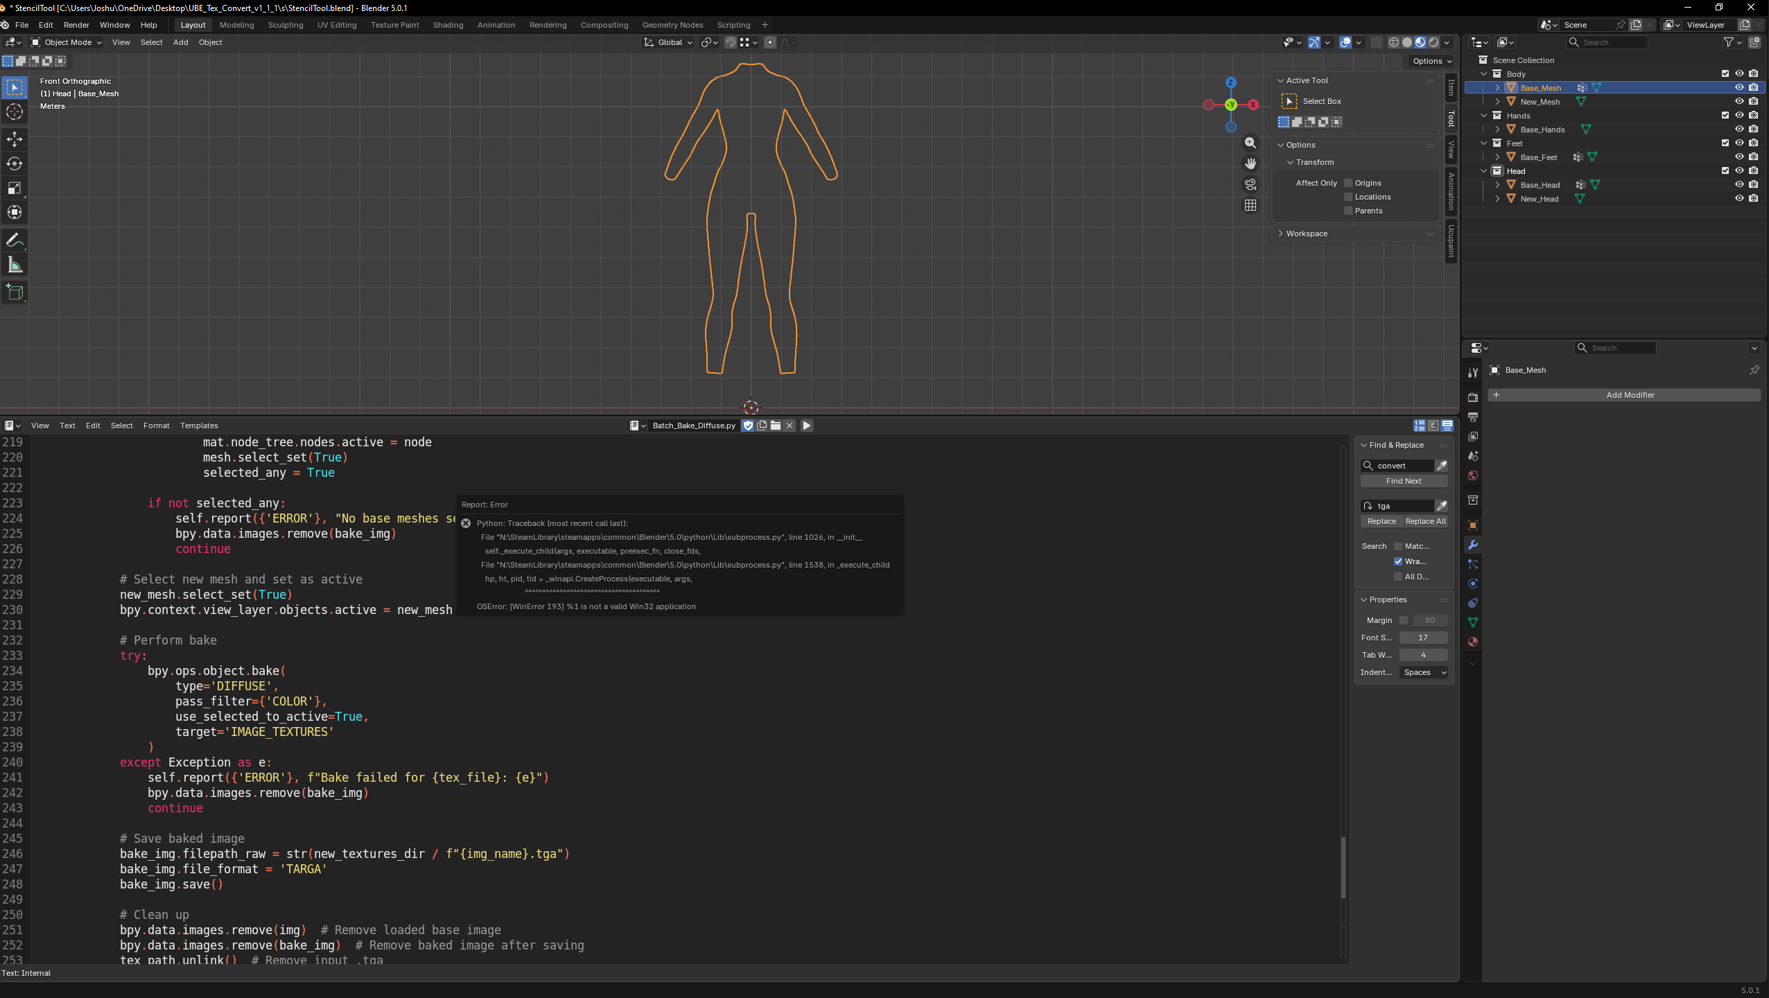Switch to the Scripting workspace tab
Viewport: 1769px width, 998px height.
733,25
